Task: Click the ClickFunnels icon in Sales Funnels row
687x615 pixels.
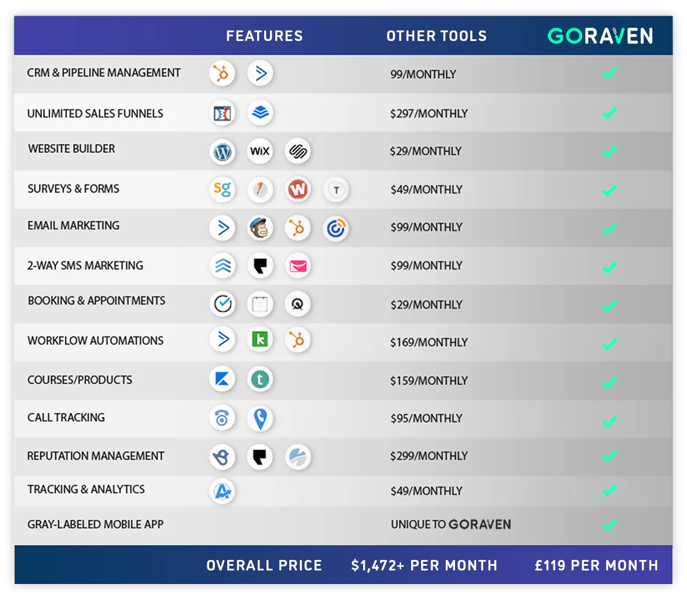Action: (x=222, y=114)
